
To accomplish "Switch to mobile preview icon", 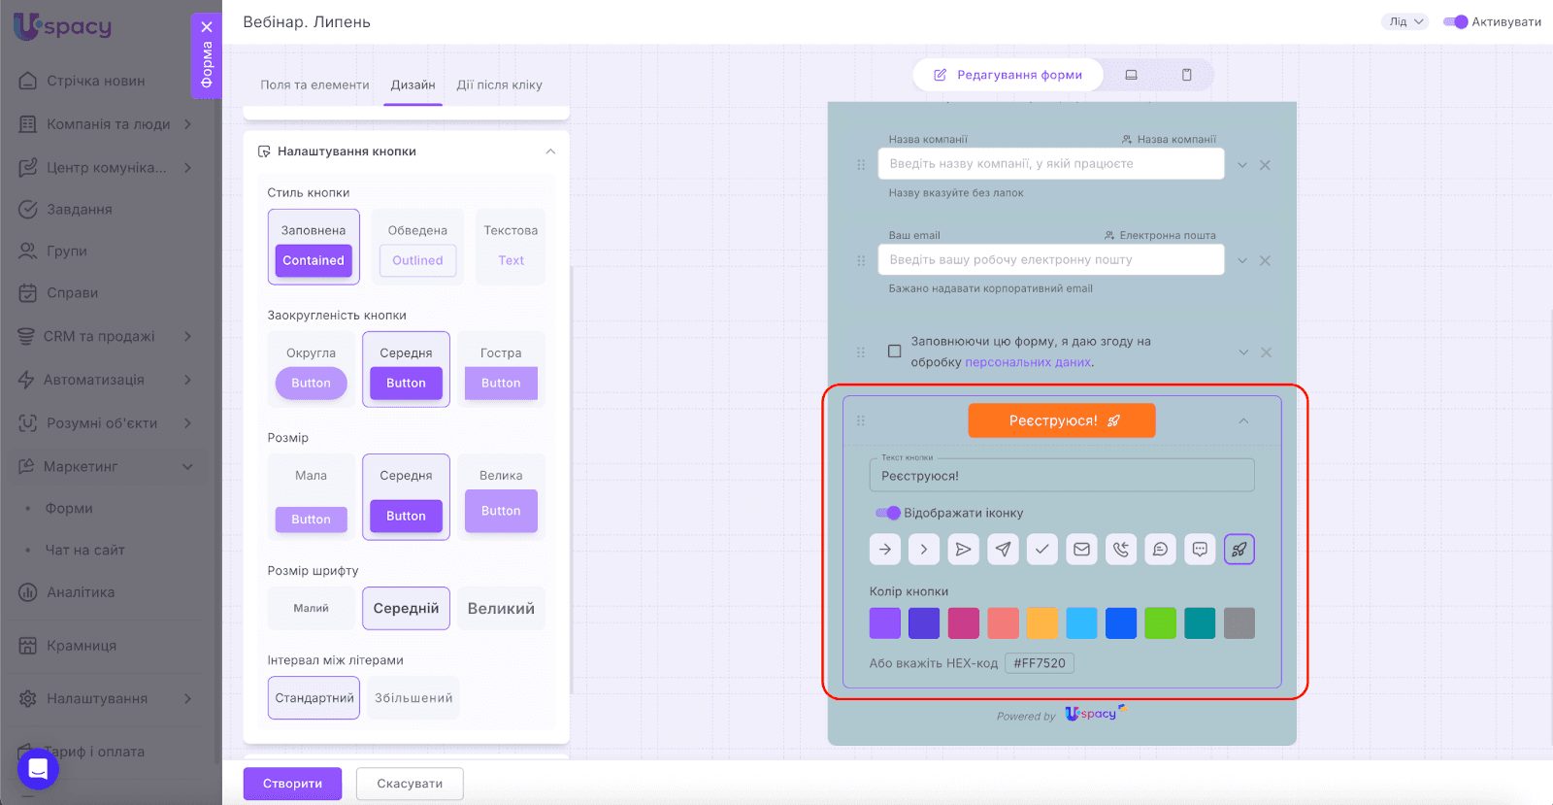I will coord(1186,75).
